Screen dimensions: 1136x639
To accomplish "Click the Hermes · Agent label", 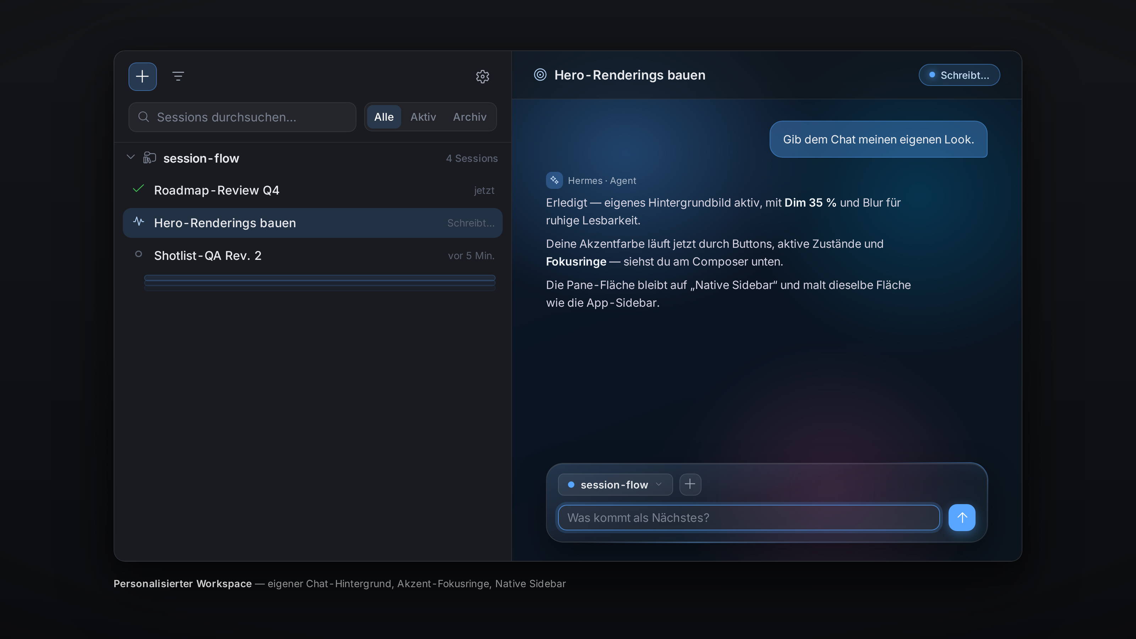I will pos(601,180).
